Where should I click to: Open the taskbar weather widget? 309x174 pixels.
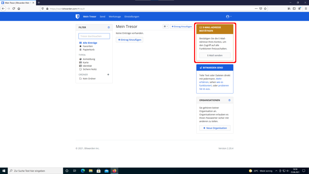point(260,171)
